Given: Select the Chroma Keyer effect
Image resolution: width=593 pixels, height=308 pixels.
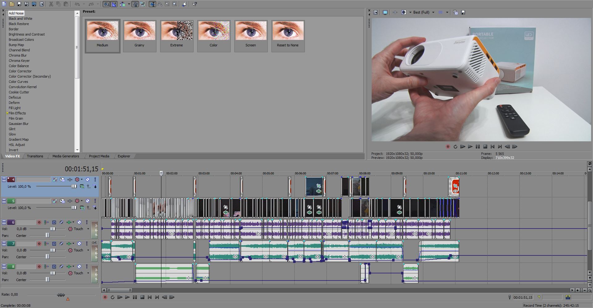Looking at the screenshot, I should click(x=19, y=61).
